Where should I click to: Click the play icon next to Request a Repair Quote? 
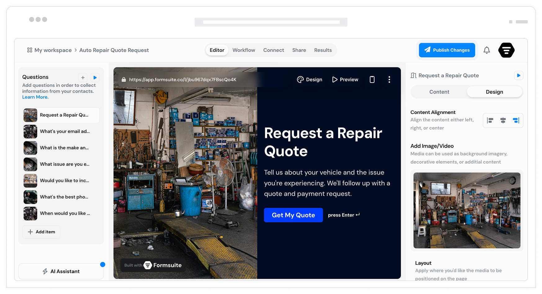click(x=518, y=75)
